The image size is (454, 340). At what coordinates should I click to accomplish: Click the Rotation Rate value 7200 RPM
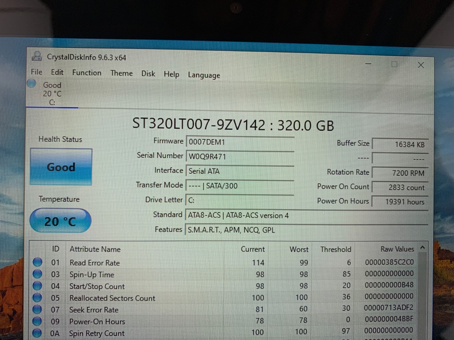400,173
